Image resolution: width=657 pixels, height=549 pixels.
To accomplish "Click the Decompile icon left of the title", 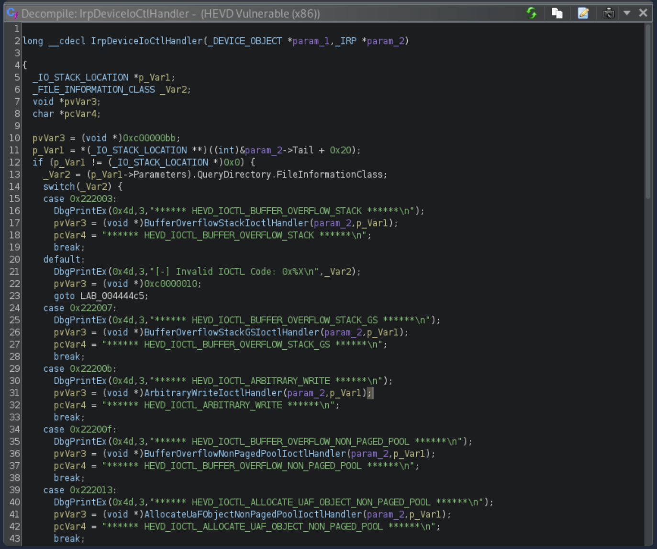I will coord(12,13).
